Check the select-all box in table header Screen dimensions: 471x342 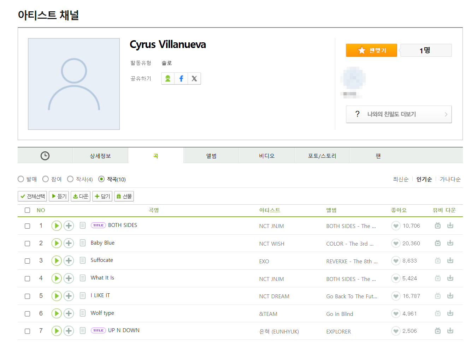click(27, 210)
